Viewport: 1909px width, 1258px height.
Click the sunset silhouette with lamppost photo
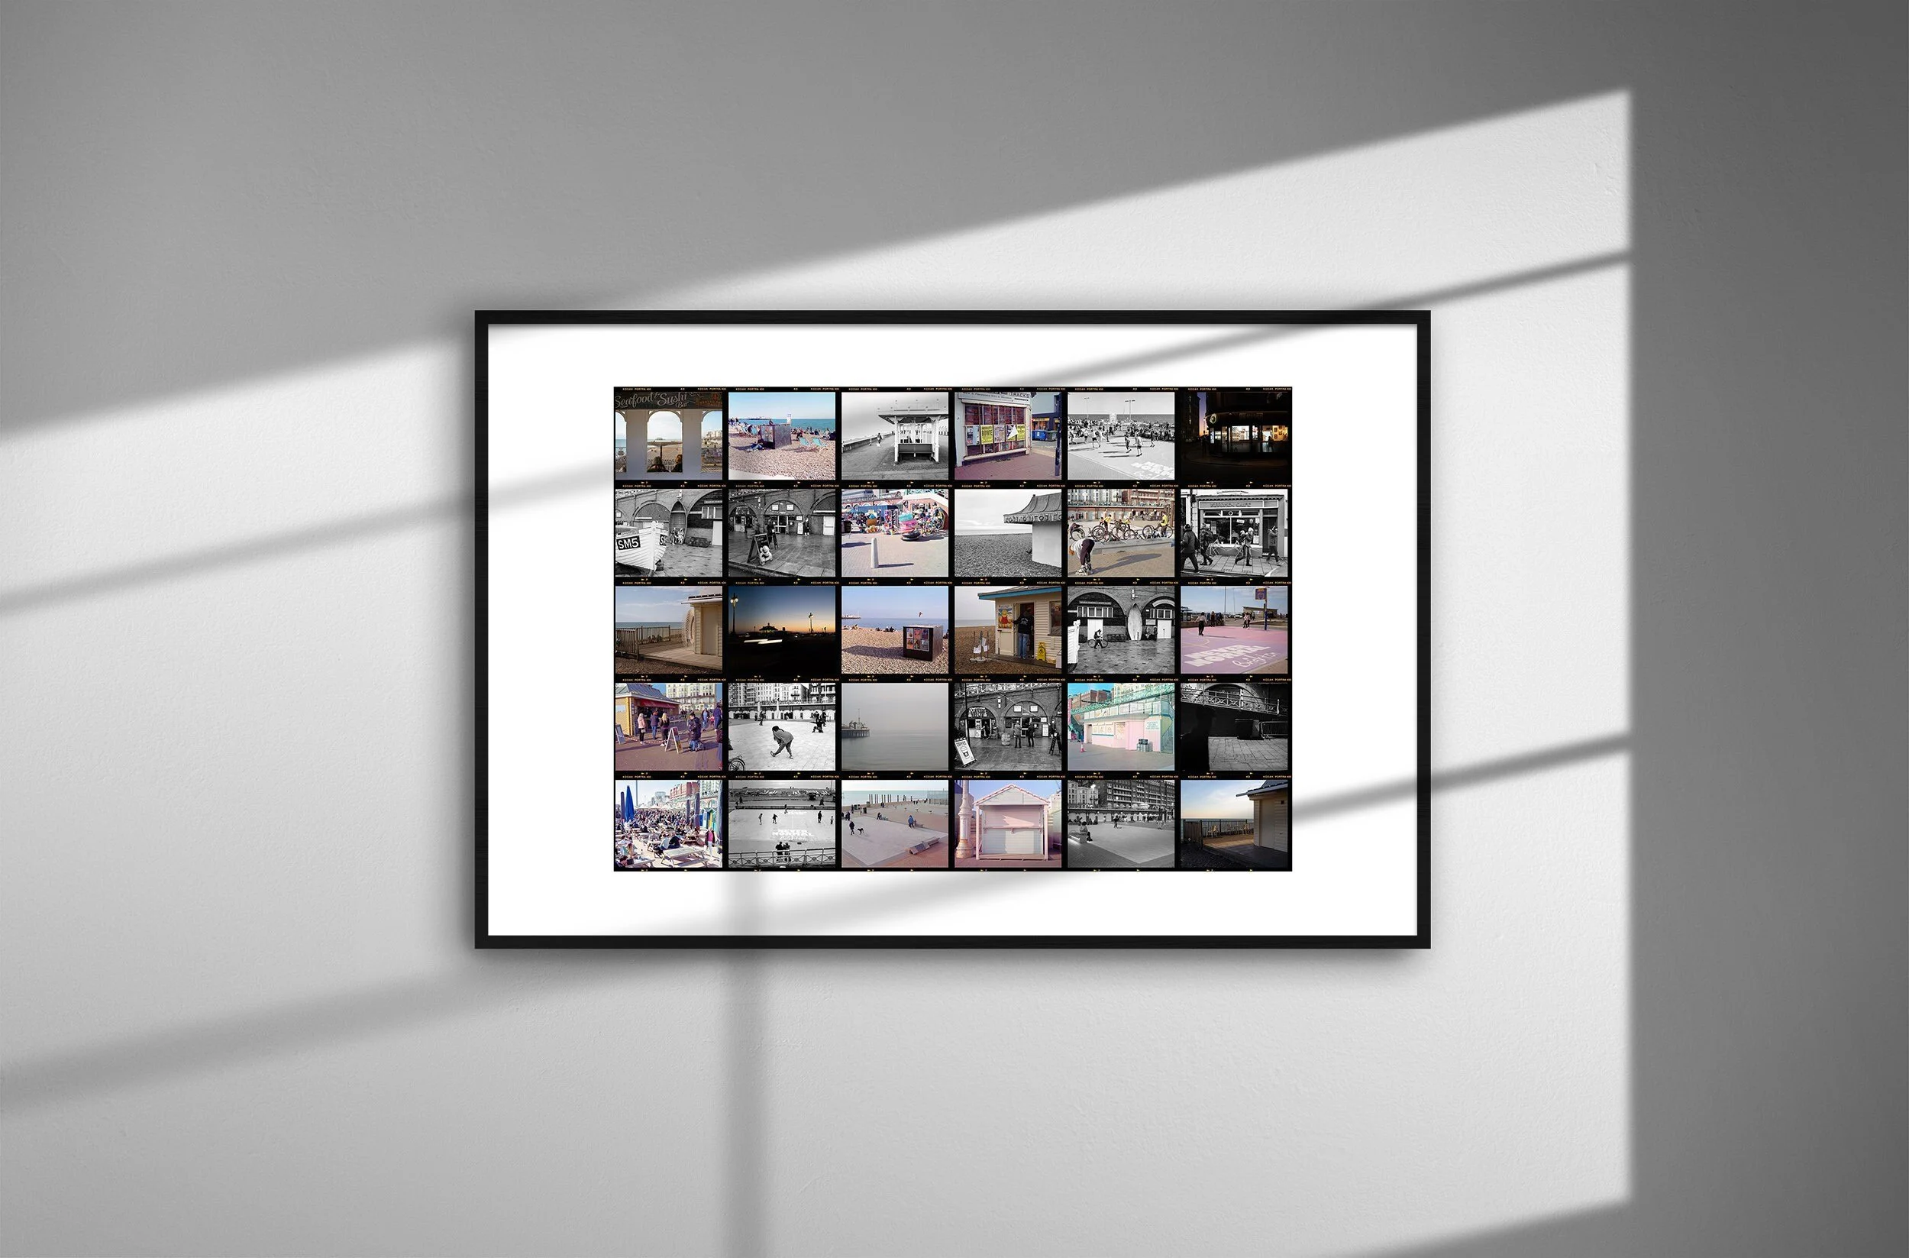point(781,630)
